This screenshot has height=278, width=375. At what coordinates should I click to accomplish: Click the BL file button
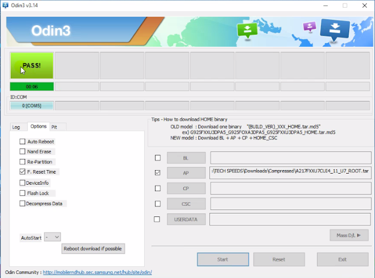point(186,158)
